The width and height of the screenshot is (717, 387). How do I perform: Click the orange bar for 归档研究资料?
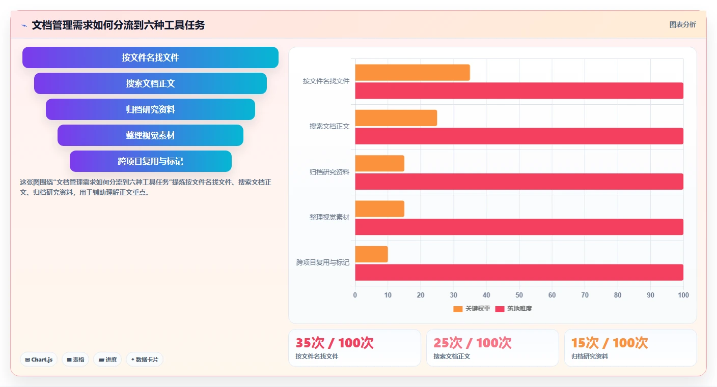(x=380, y=163)
